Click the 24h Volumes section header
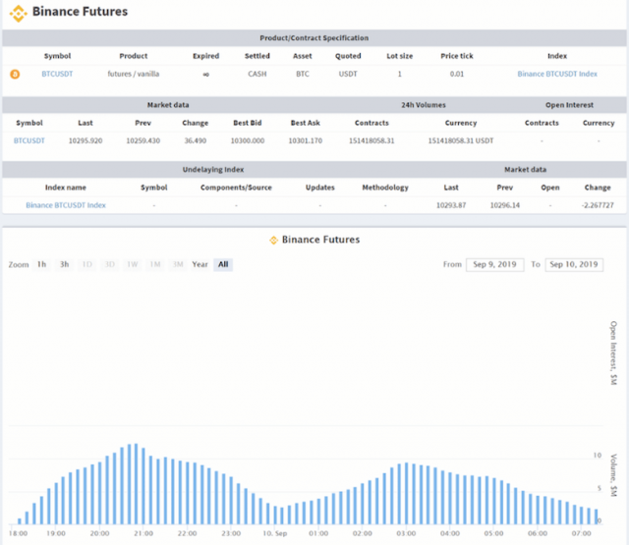Screen dimensions: 629x545 point(424,105)
